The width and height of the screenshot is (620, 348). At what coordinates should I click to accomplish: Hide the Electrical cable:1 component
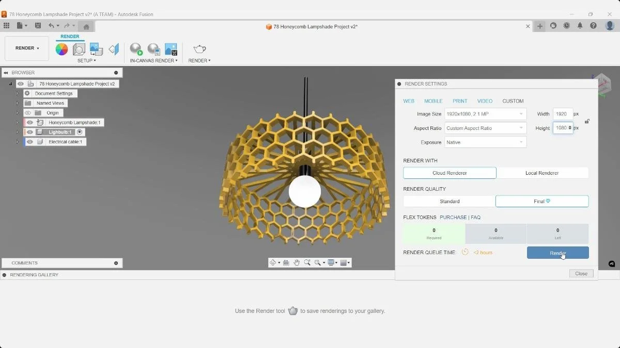point(29,142)
